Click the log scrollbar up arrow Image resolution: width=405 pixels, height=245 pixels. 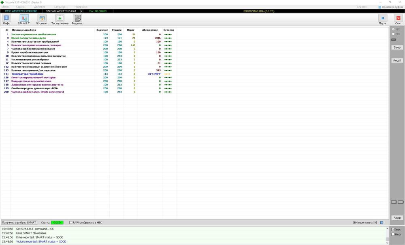[x=387, y=229]
